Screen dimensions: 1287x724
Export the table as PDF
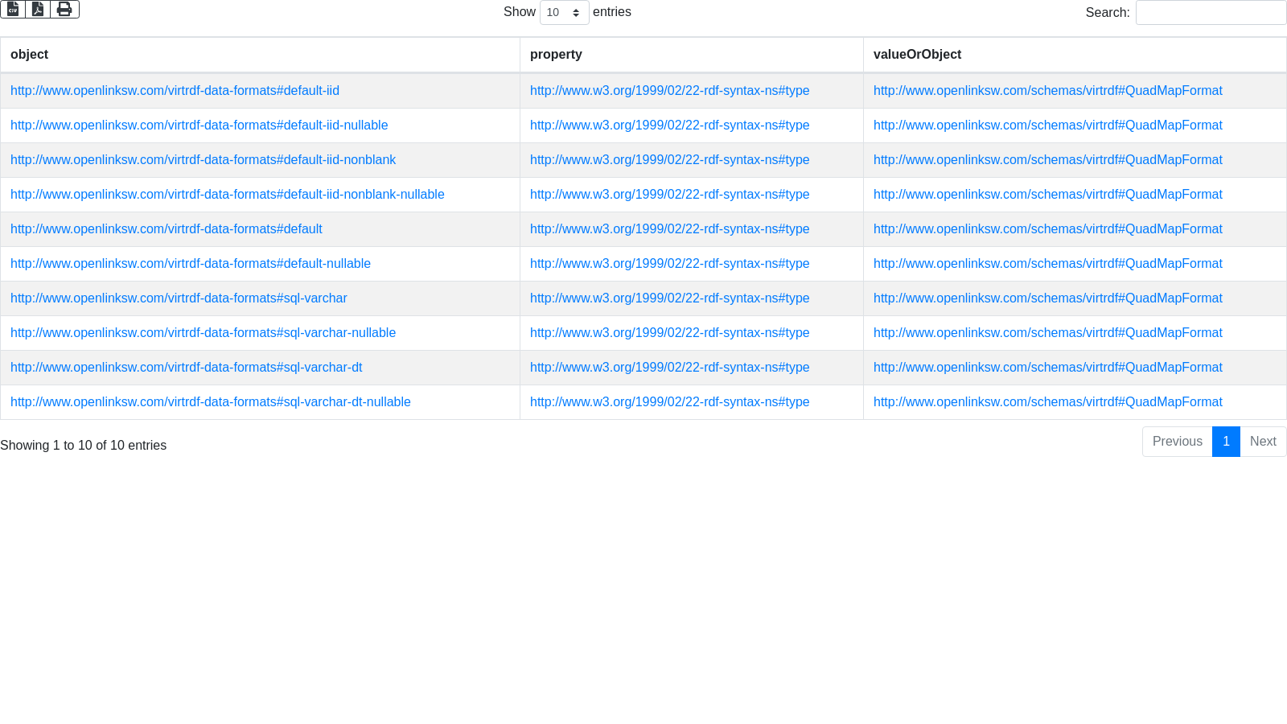coord(38,9)
